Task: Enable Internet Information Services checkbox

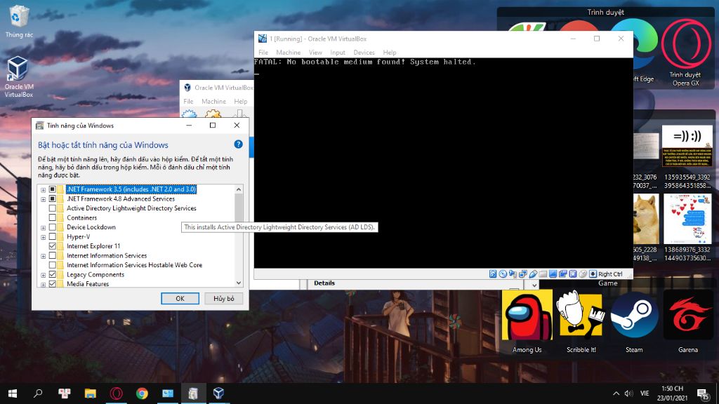Action: point(52,255)
